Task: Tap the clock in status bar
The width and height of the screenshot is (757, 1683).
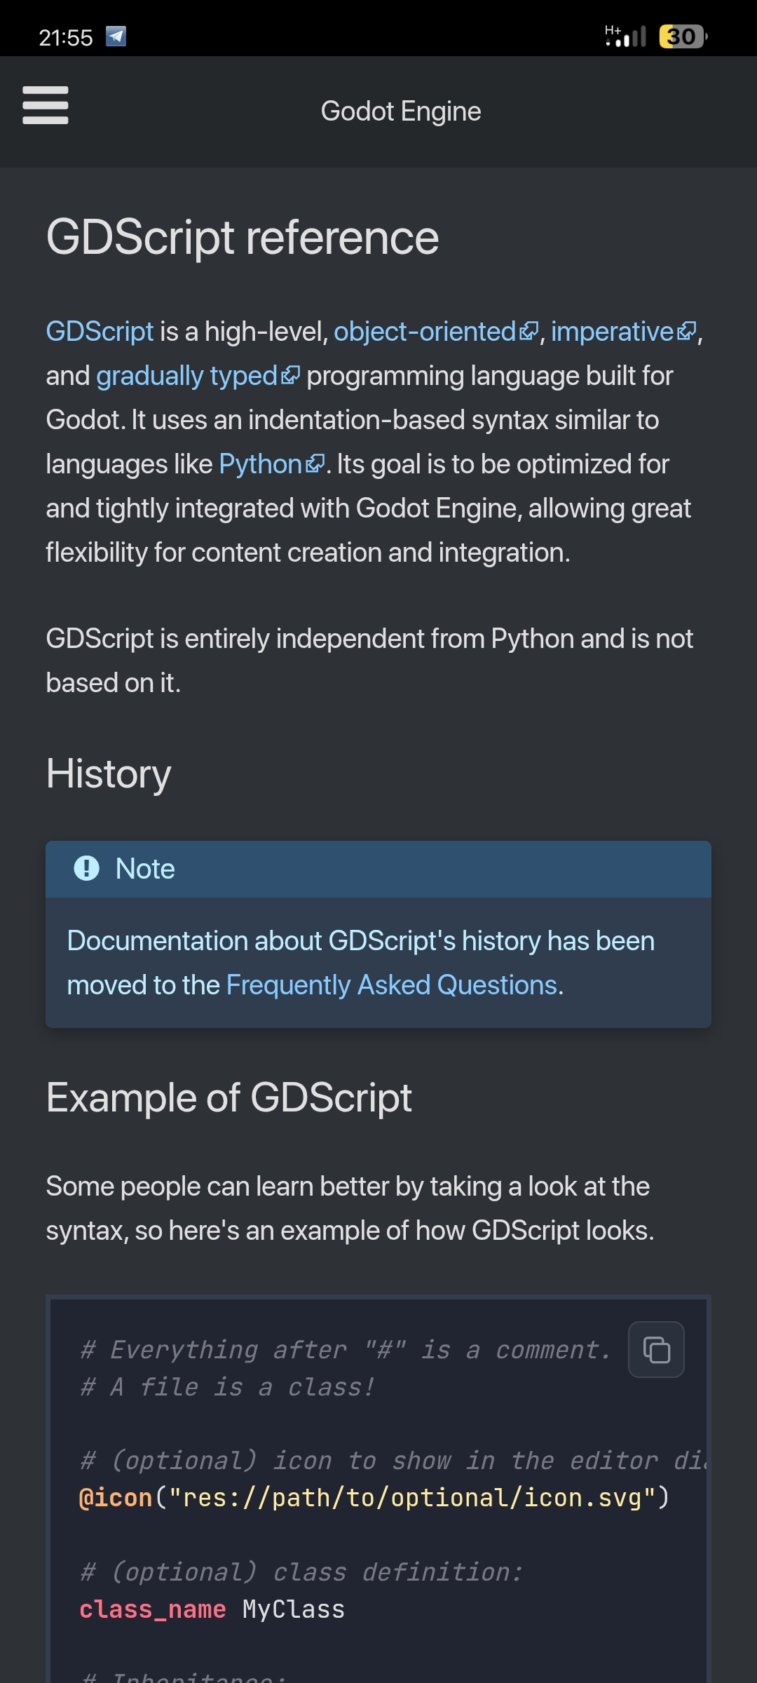Action: point(65,37)
